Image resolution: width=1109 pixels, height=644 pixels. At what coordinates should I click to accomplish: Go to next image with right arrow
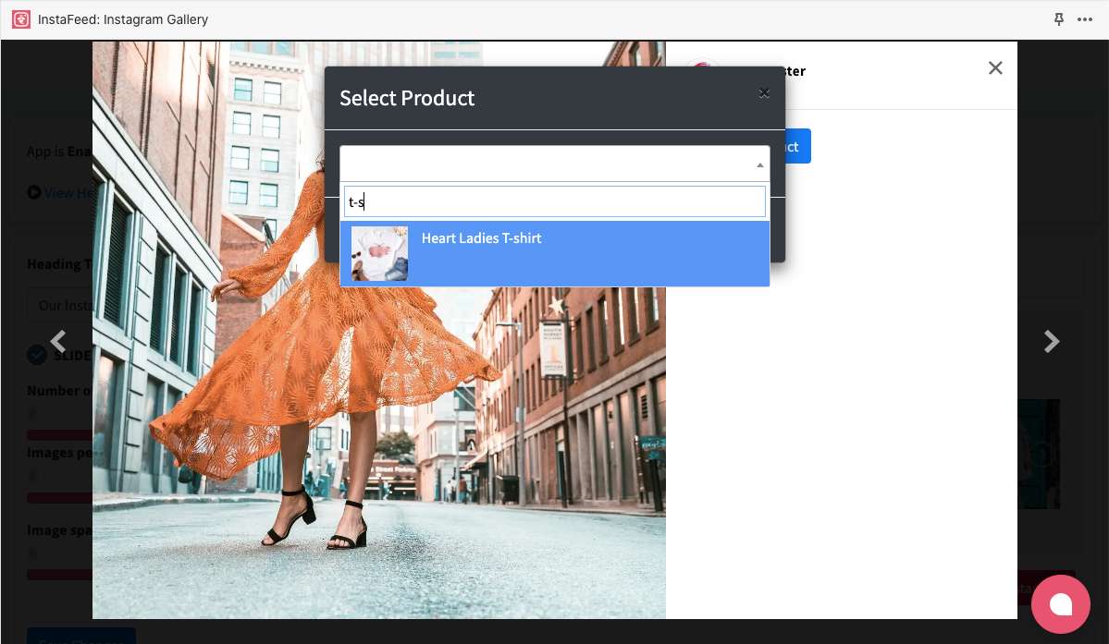point(1051,342)
